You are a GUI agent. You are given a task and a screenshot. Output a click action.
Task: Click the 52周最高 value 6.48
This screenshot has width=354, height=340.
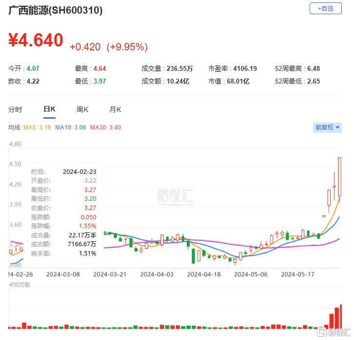(x=314, y=68)
